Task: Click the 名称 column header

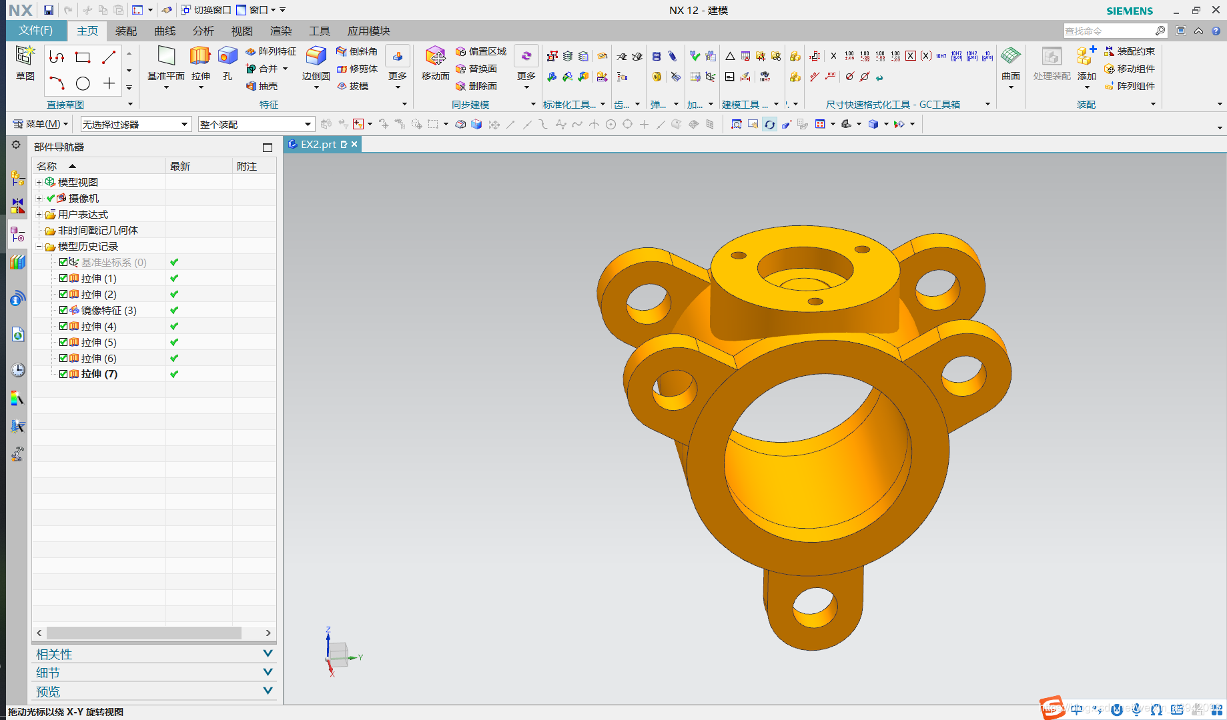Action: pos(99,166)
